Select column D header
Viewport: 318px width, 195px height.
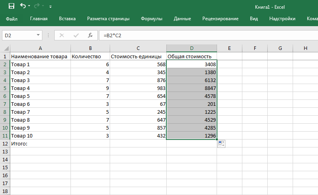(x=192, y=48)
